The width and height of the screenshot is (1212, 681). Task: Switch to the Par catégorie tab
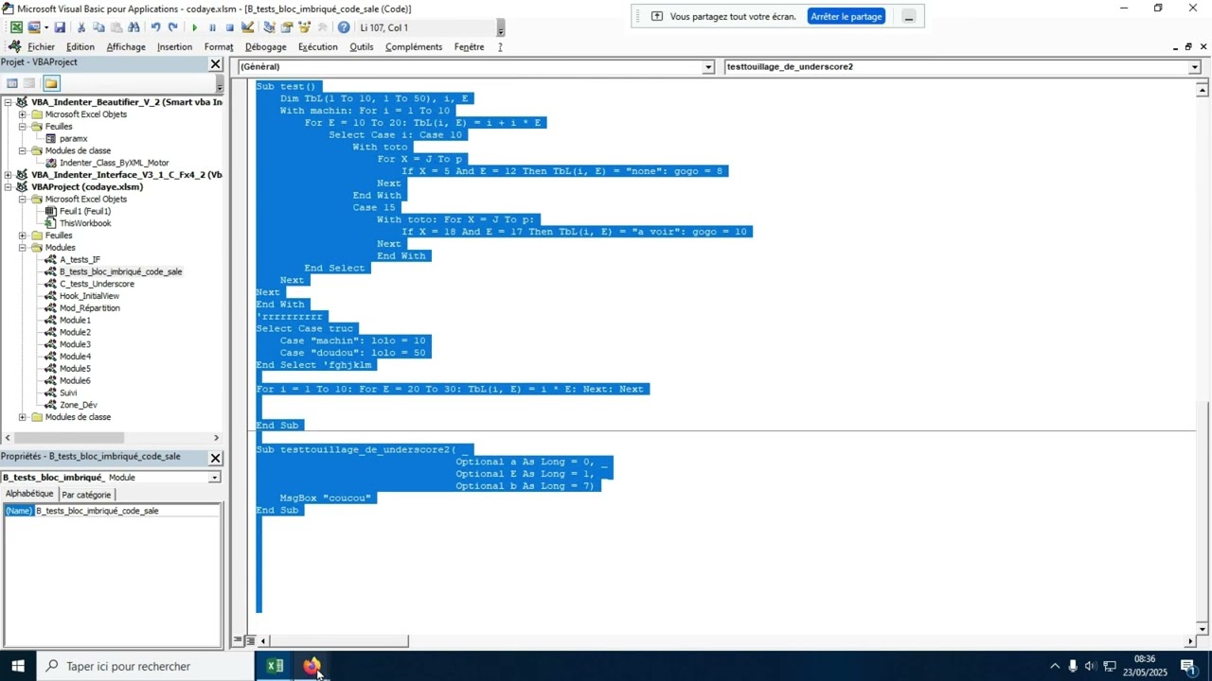(86, 495)
